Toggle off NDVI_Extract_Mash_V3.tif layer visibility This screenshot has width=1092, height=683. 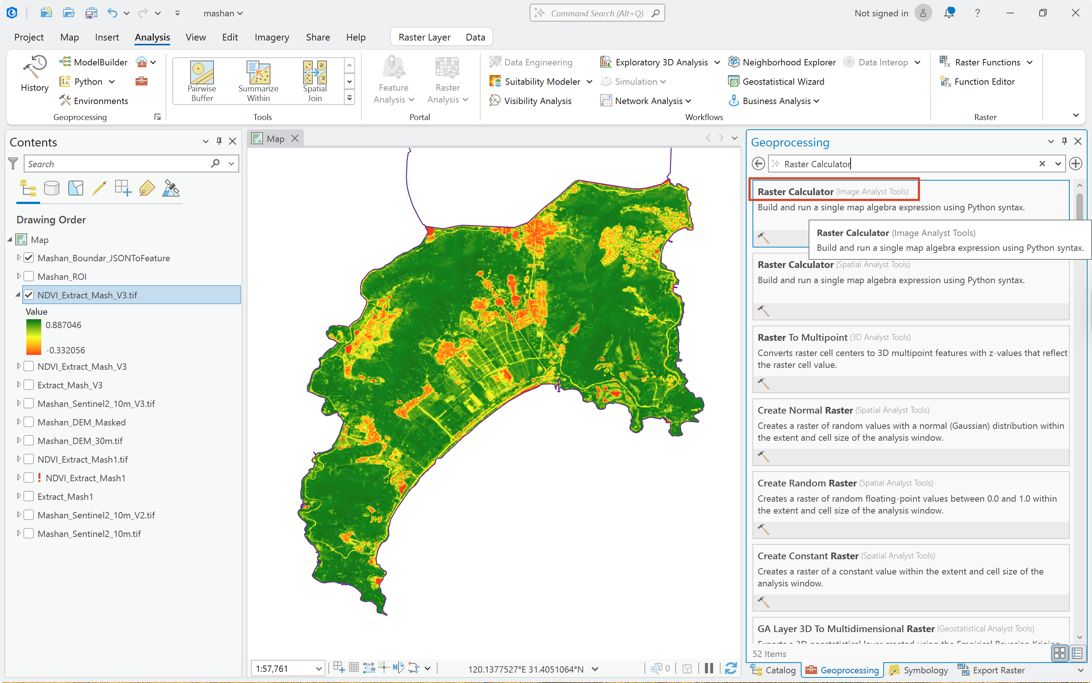(x=29, y=295)
